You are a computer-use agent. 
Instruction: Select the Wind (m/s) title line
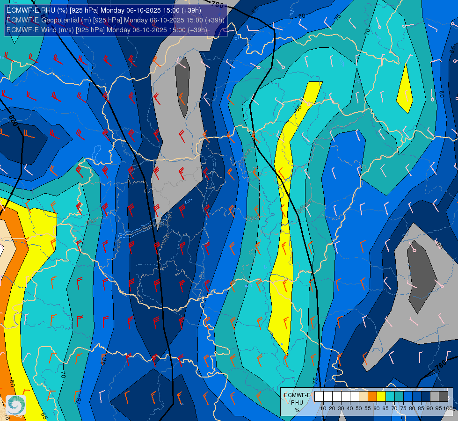(x=107, y=30)
